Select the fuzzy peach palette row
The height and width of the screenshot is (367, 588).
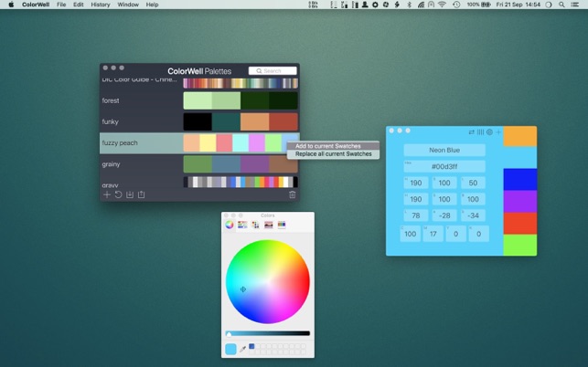tap(199, 143)
